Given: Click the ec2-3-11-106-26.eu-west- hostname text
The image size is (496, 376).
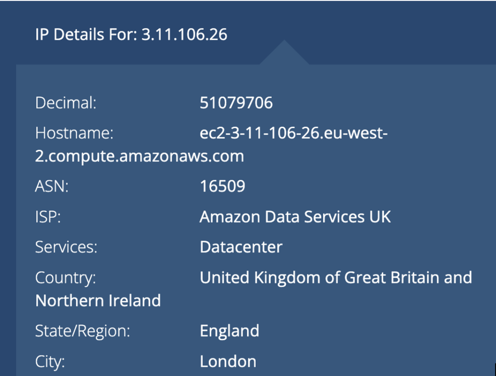Looking at the screenshot, I should point(294,133).
